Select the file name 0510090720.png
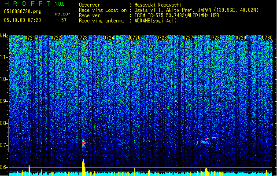Screen dimensions: 277x176 (22, 11)
